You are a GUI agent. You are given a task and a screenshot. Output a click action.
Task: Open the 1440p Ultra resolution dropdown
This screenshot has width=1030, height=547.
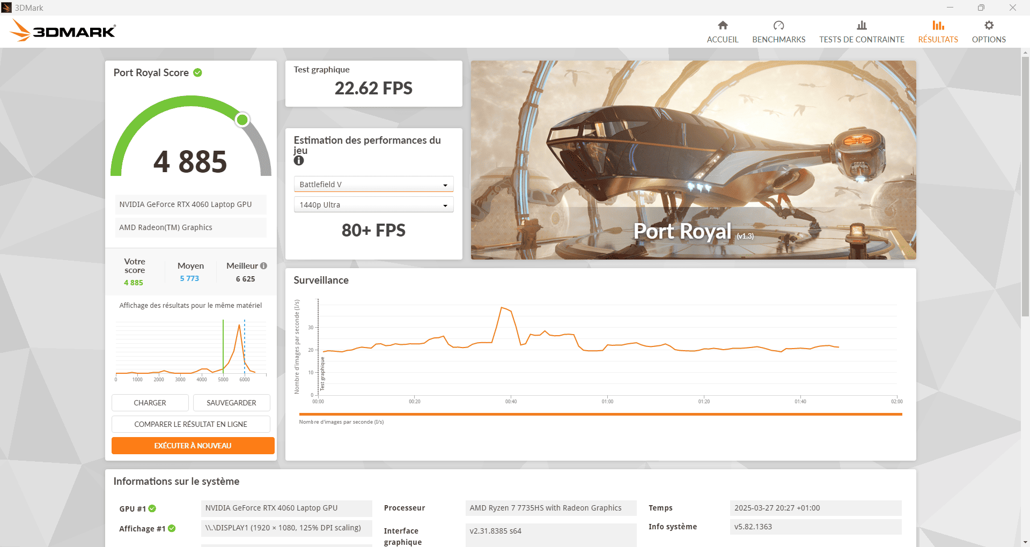[373, 205]
